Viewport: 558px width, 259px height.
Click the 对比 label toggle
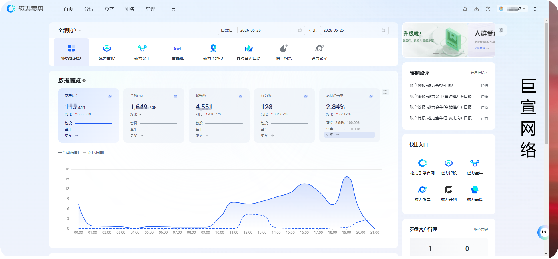coord(312,30)
